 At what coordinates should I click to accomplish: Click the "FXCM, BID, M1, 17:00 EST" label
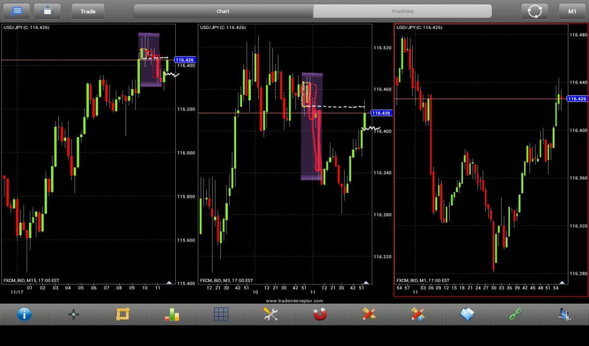(423, 280)
